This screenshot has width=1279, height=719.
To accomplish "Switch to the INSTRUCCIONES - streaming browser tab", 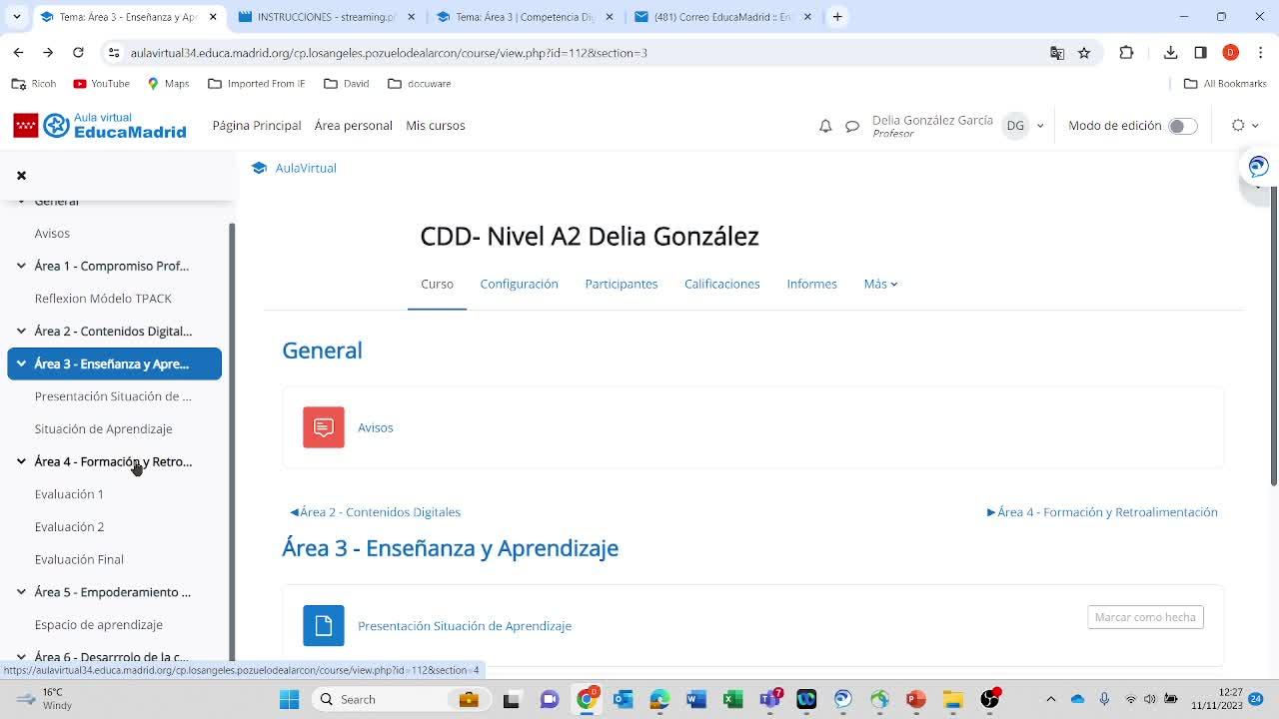I will pyautogui.click(x=325, y=16).
